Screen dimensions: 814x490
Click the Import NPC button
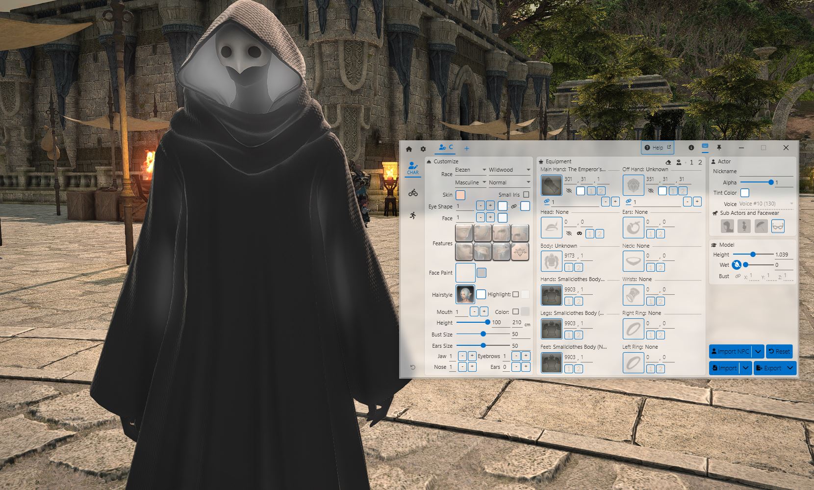pyautogui.click(x=731, y=351)
